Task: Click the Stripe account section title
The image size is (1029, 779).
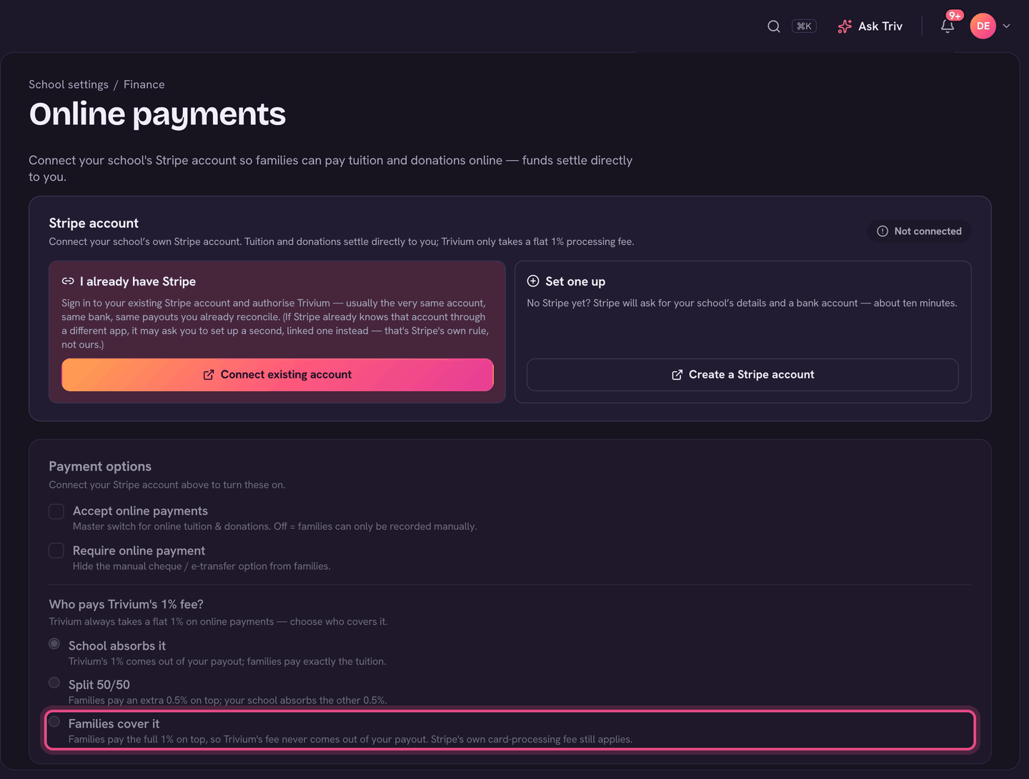Action: click(94, 223)
